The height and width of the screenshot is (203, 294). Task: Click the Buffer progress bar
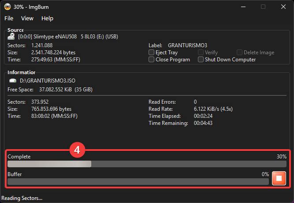click(138, 181)
